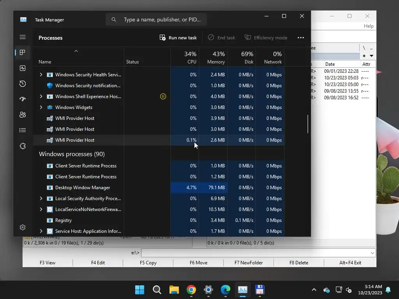This screenshot has height=299, width=399.
Task: Open Microsoft Edge from the taskbar
Action: click(x=226, y=290)
